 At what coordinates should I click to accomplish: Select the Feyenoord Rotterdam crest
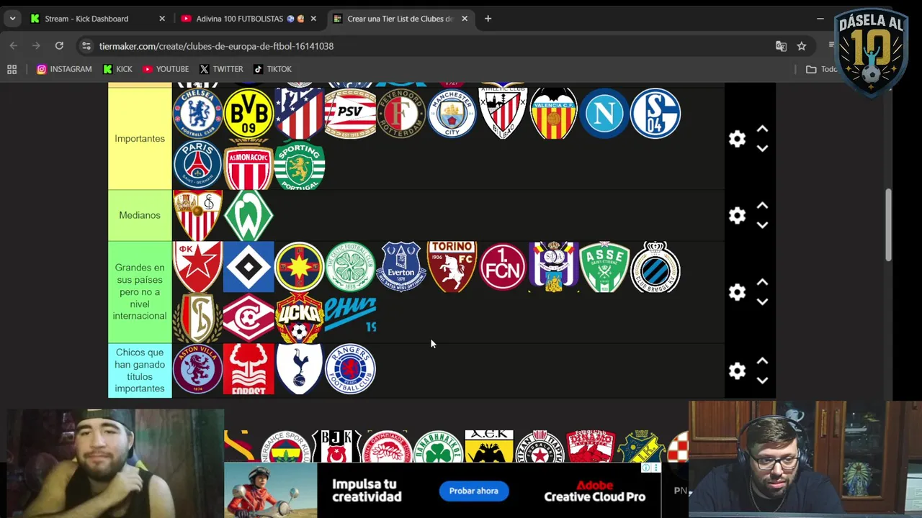(x=401, y=113)
